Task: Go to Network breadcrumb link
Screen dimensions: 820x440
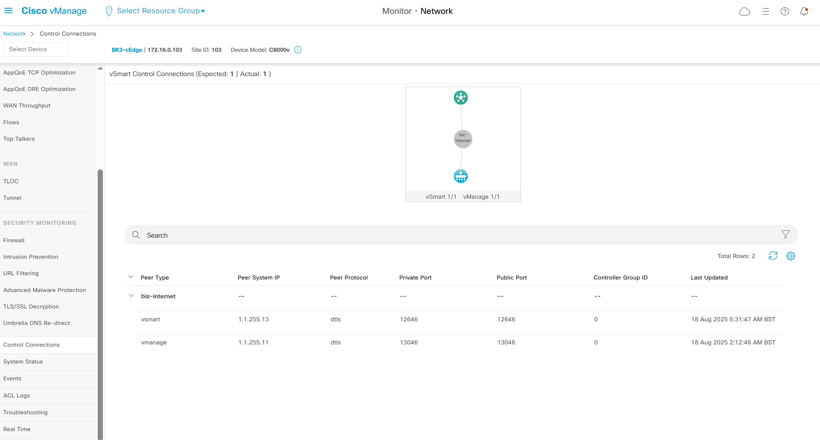Action: click(x=15, y=34)
